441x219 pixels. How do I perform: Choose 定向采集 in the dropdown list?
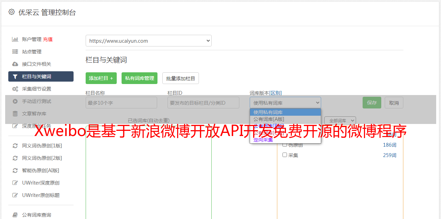pos(285,140)
